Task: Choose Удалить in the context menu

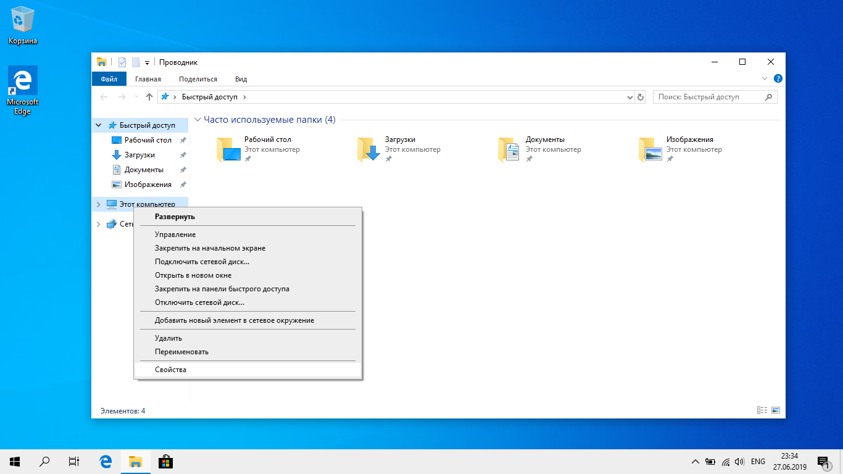Action: (x=247, y=338)
